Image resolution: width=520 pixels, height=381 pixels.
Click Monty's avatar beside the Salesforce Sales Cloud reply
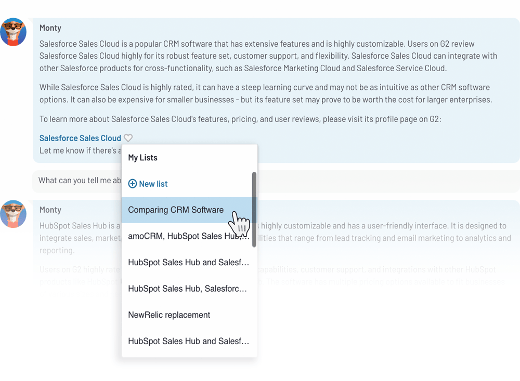coord(14,32)
